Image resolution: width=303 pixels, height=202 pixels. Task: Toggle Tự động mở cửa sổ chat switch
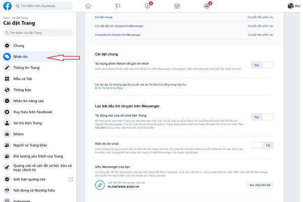(x=262, y=117)
